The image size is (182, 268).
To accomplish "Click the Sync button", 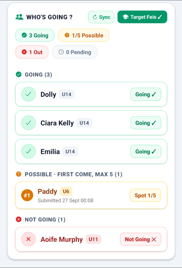I will pyautogui.click(x=101, y=17).
